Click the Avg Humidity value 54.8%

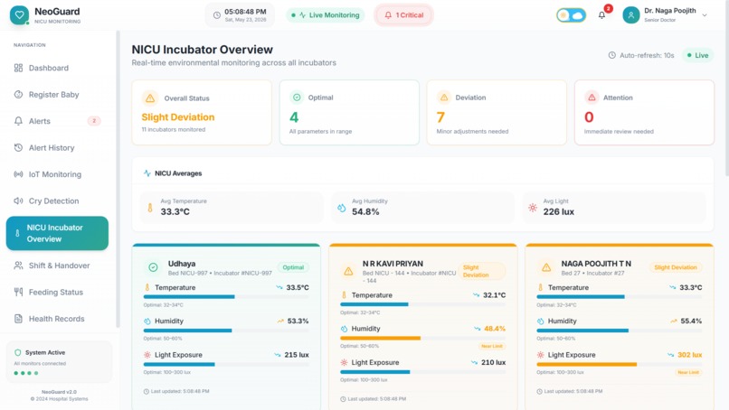(x=365, y=211)
